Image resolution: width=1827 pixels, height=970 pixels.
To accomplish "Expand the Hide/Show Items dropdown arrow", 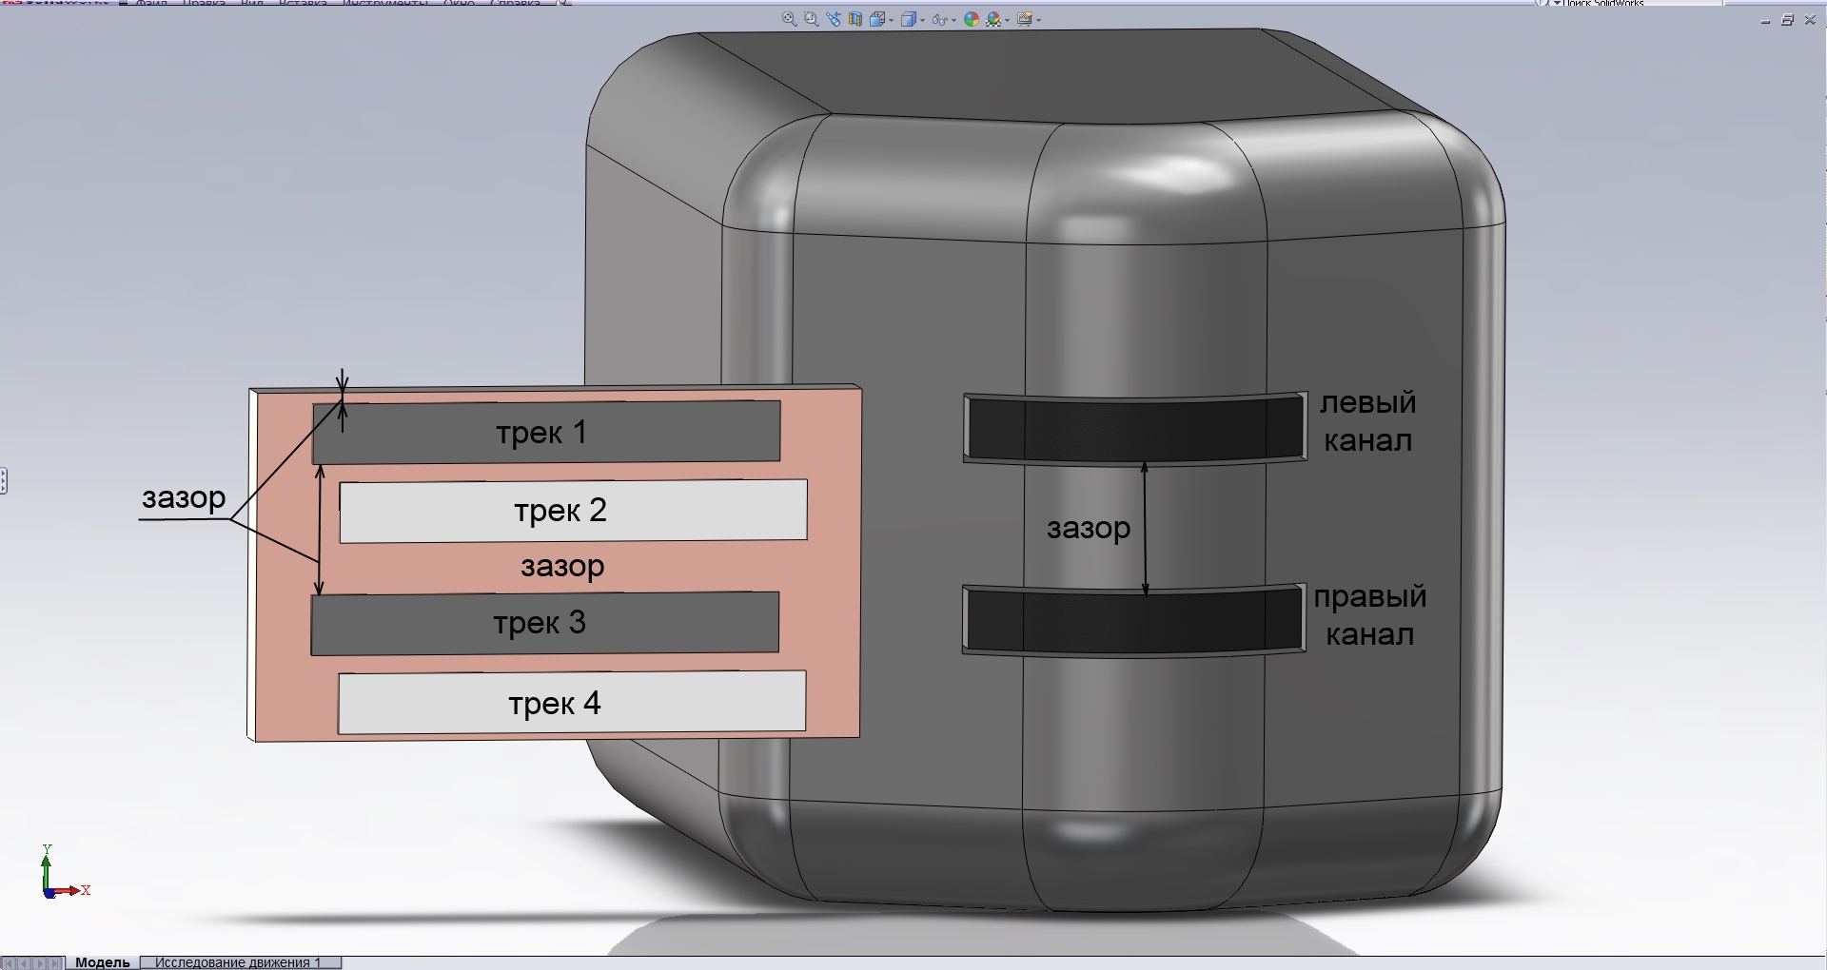I will [953, 20].
